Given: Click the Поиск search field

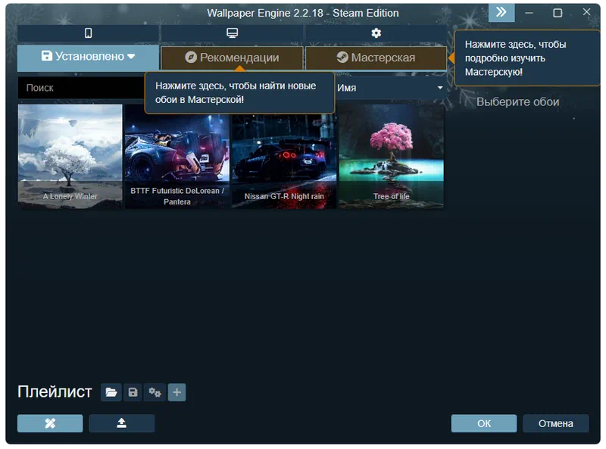Looking at the screenshot, I should (81, 88).
